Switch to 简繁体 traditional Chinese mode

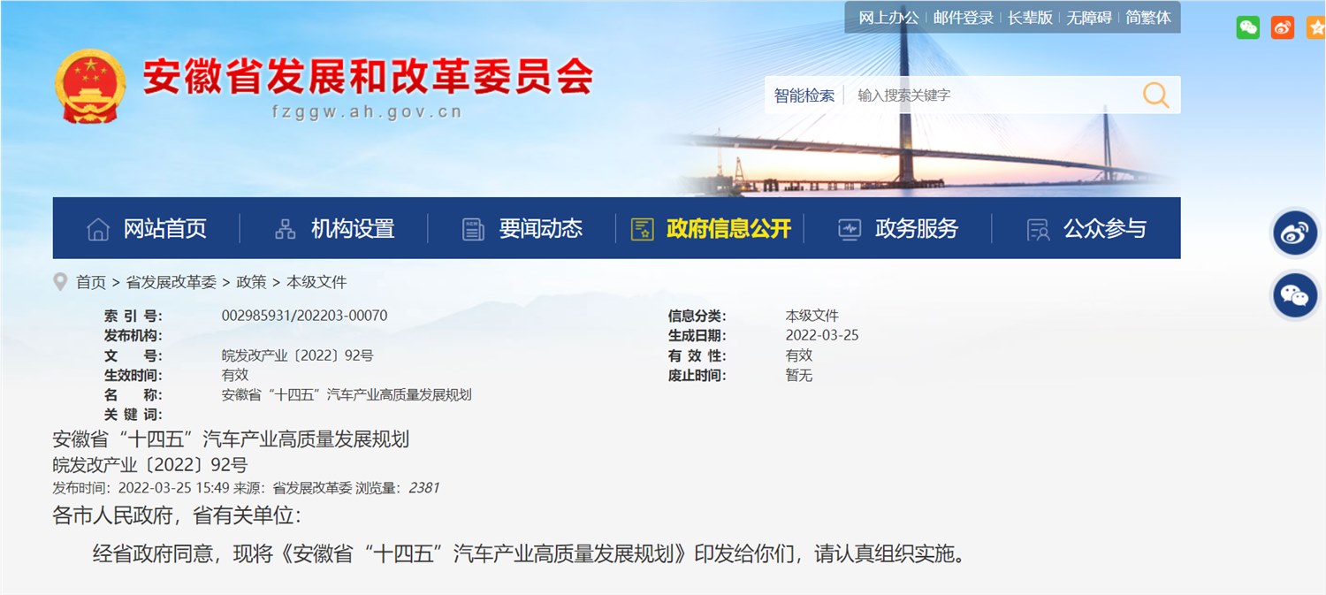pos(1146,18)
